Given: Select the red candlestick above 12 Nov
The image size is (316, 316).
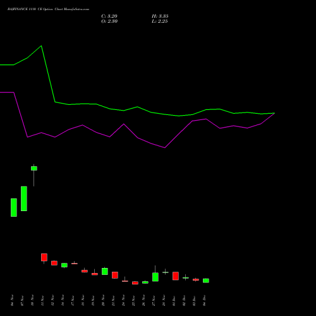Looking at the screenshot, I should coord(54,263).
